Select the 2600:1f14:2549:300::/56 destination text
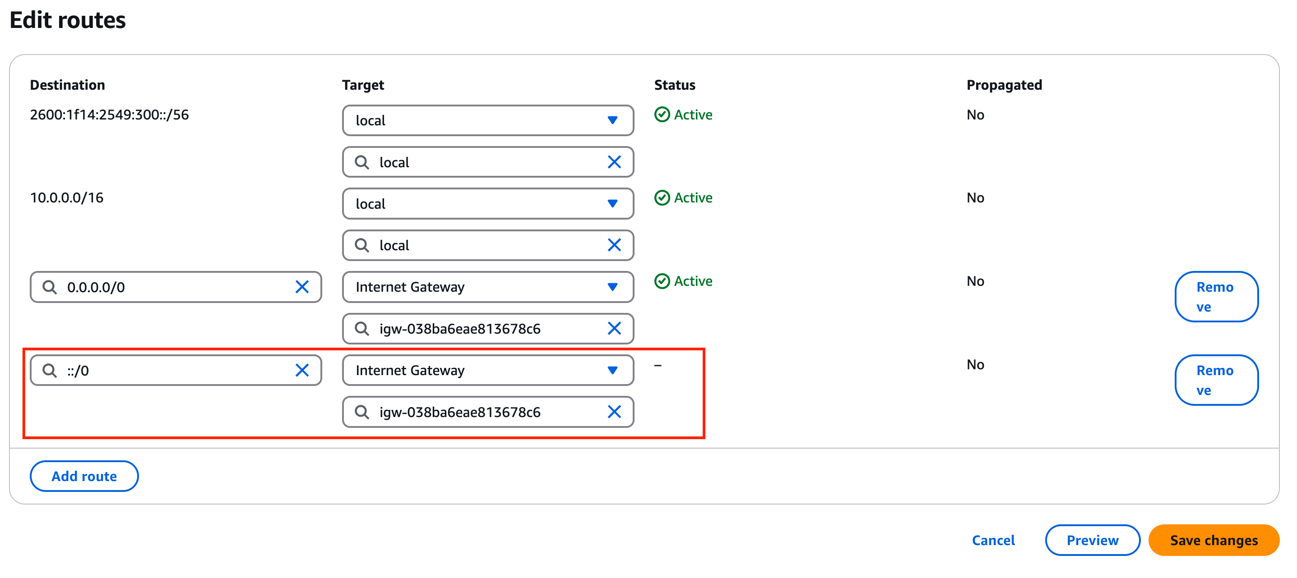1297x578 pixels. (x=109, y=115)
